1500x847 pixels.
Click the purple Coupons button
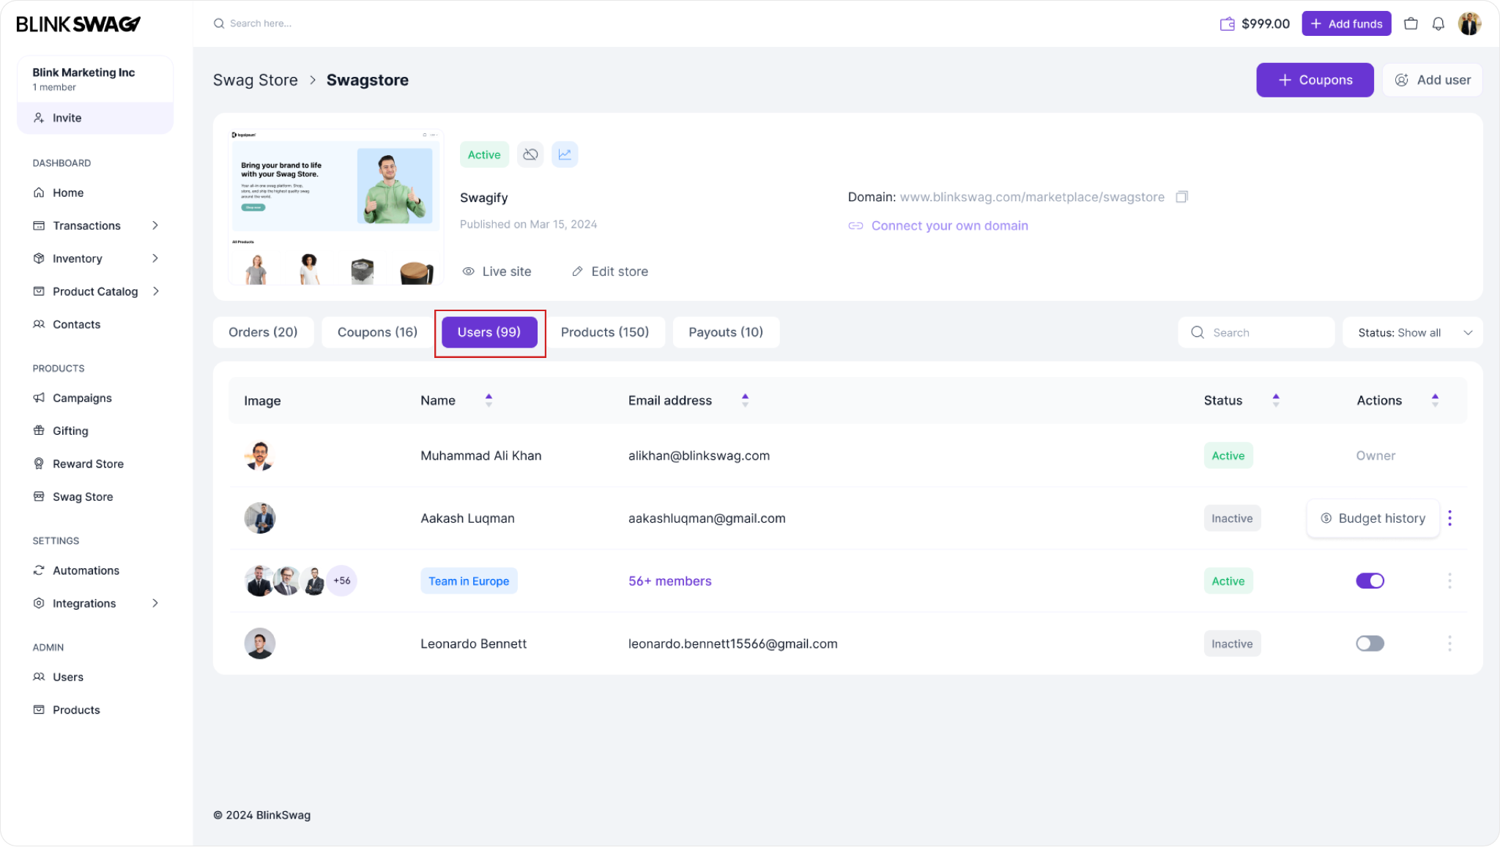1315,80
